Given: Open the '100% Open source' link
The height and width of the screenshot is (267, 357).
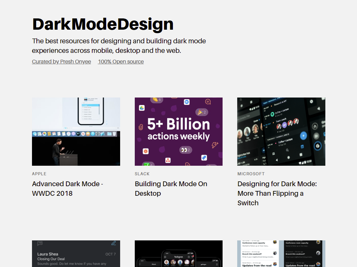Looking at the screenshot, I should (x=120, y=61).
